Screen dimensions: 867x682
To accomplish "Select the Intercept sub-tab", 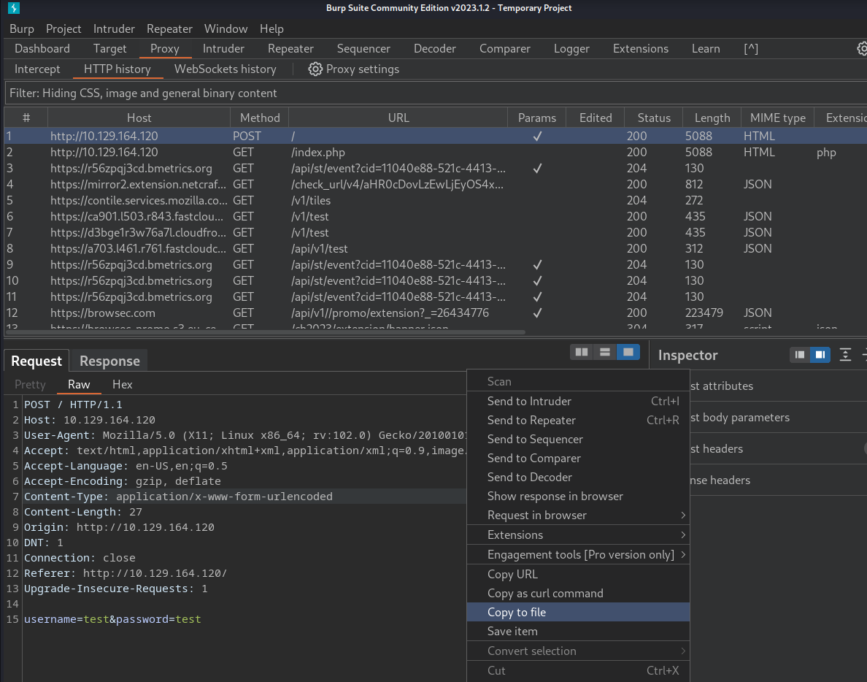I will point(37,69).
